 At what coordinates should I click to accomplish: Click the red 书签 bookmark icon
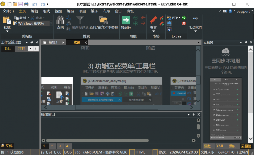tap(153, 20)
